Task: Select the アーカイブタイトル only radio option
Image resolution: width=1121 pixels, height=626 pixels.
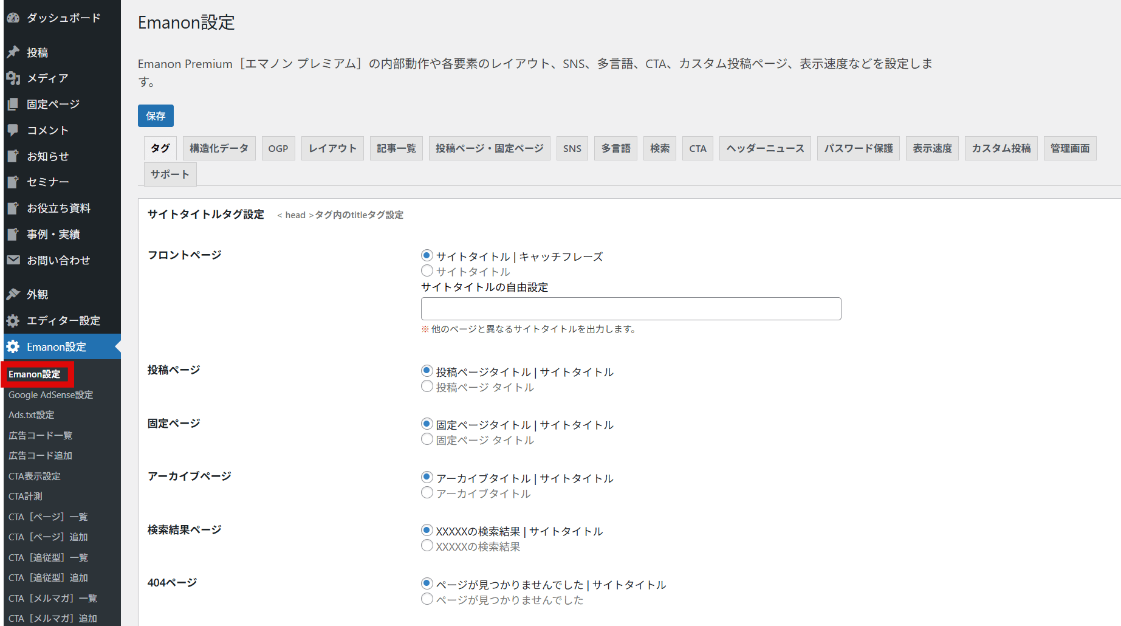Action: pyautogui.click(x=427, y=493)
